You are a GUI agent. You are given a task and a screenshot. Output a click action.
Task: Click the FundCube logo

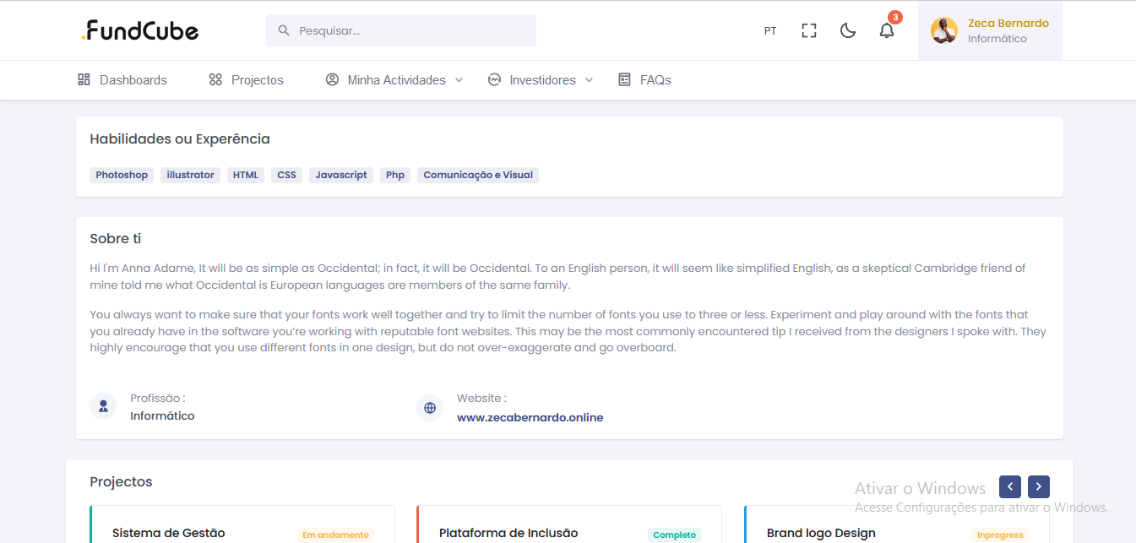(x=140, y=31)
